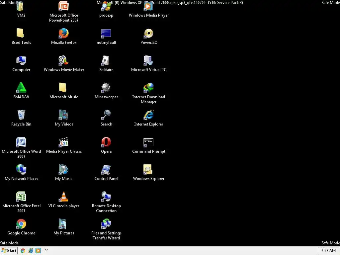
Task: Select the Mozilla Firefox icon
Action: click(63, 33)
